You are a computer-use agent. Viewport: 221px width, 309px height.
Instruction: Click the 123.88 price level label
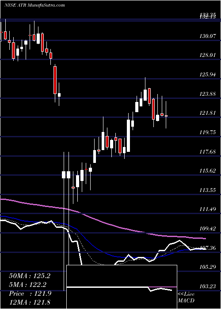point(207,94)
